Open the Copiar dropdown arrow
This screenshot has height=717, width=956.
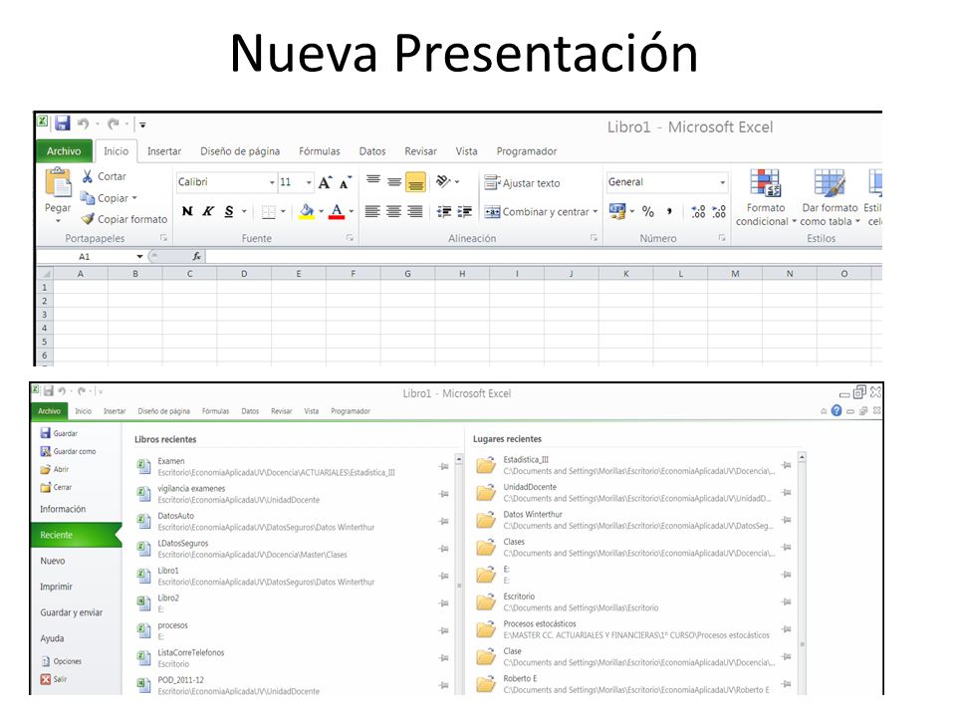[134, 198]
